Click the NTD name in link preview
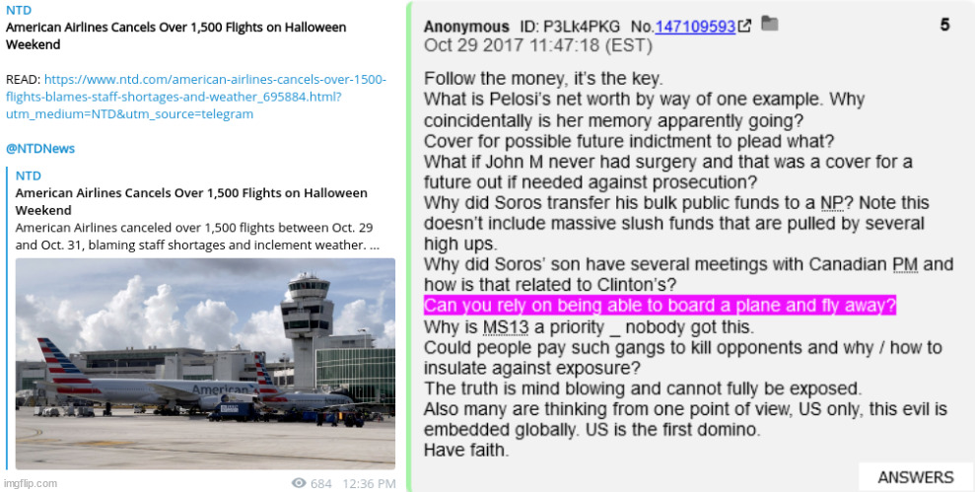 [x=28, y=176]
